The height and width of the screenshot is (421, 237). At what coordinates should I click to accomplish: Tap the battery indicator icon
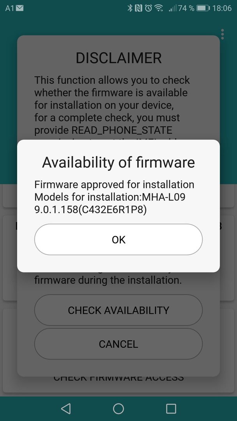click(203, 8)
